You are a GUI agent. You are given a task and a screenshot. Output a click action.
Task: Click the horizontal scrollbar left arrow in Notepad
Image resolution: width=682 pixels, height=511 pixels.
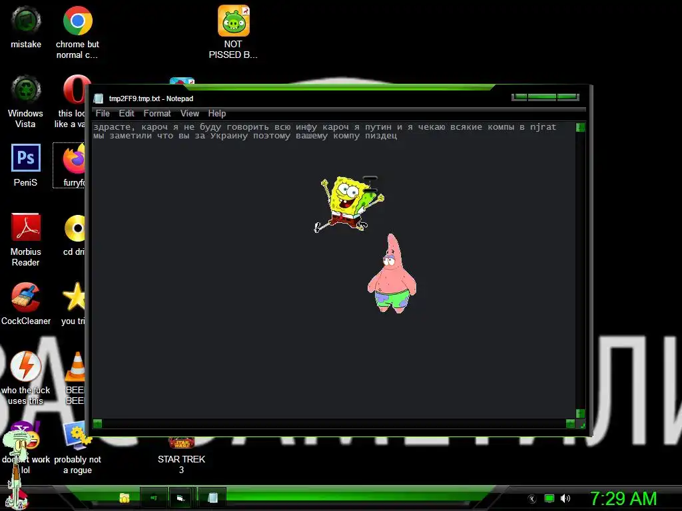click(97, 423)
